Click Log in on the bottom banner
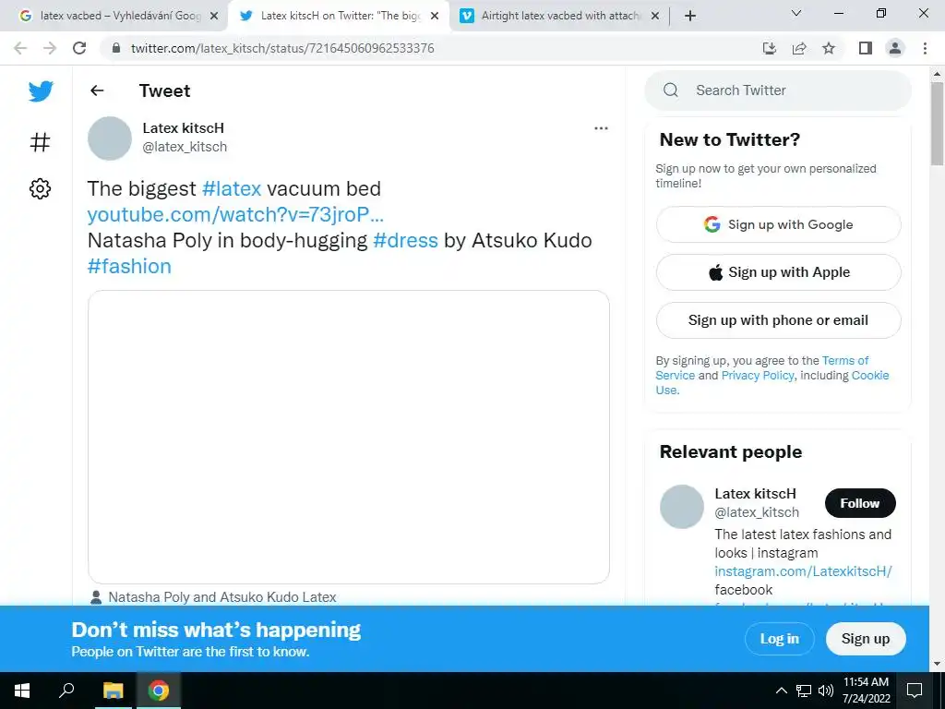 pyautogui.click(x=779, y=639)
